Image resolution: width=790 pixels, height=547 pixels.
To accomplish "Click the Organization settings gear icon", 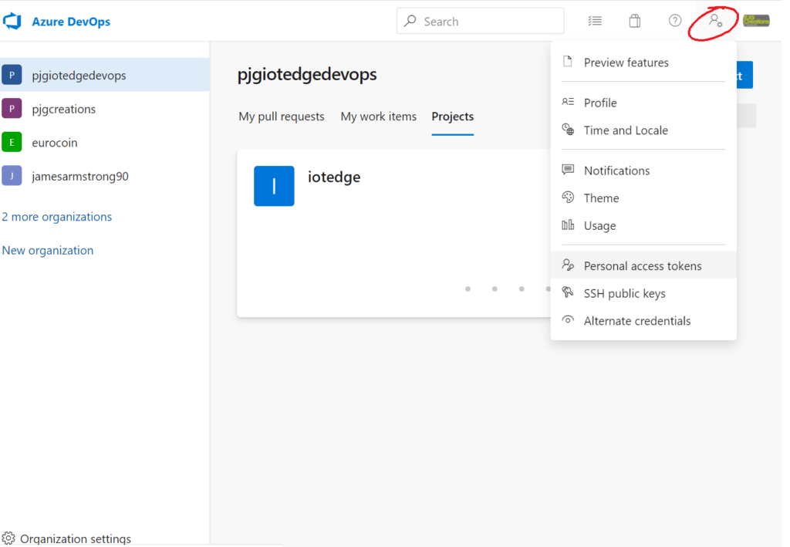I will click(x=8, y=539).
